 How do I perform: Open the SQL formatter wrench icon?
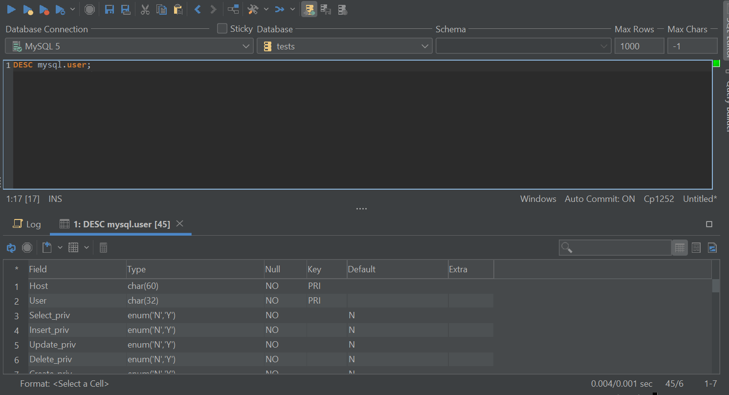coord(254,9)
